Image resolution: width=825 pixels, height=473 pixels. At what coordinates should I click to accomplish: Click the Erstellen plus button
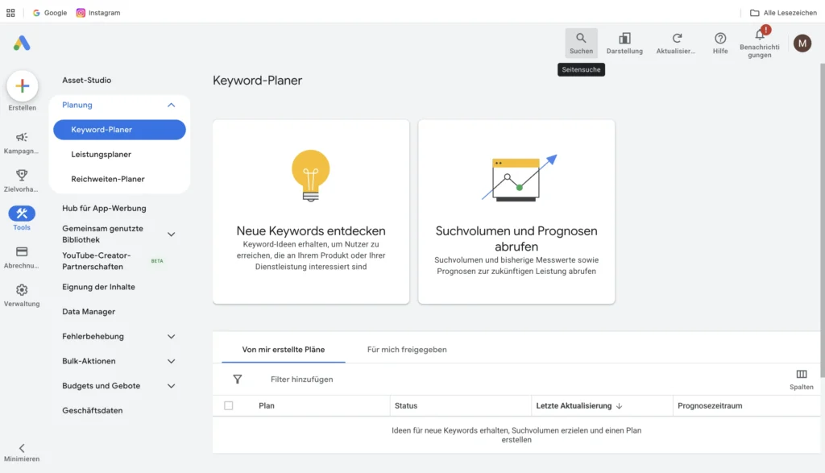[x=22, y=85]
